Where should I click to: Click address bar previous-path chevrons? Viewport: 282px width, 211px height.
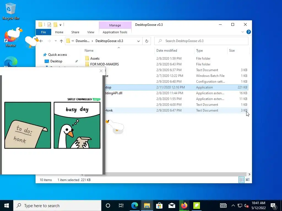tap(73, 41)
